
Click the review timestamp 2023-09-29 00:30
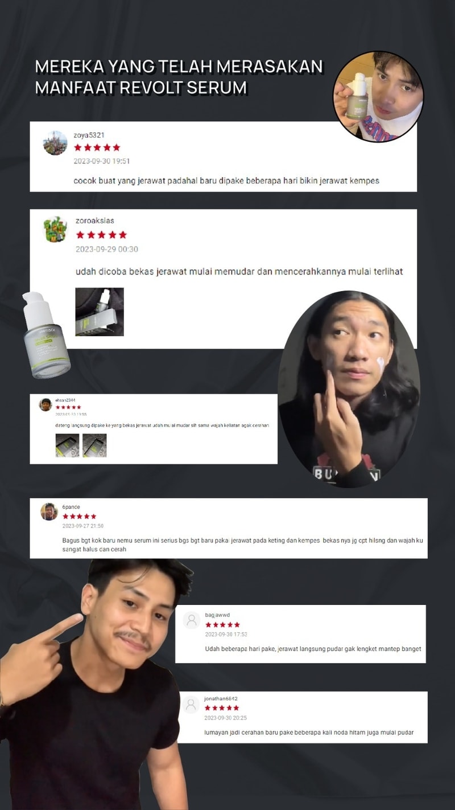click(107, 249)
